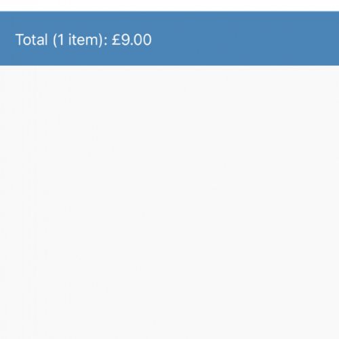Click the Total (1 item): £9.00 label

click(x=83, y=40)
